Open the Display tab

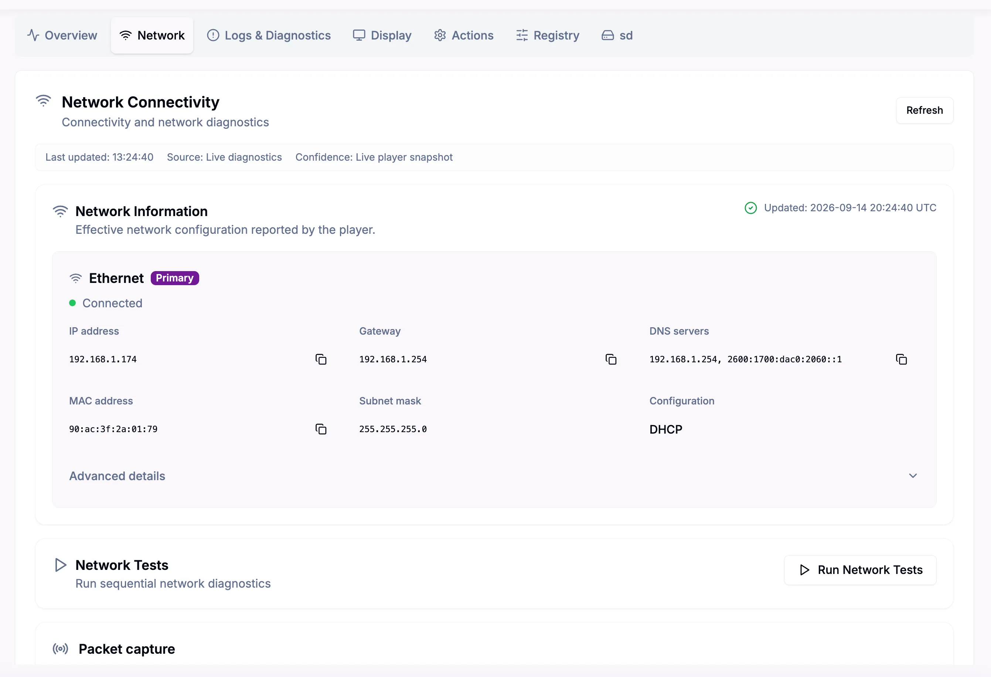coord(382,35)
